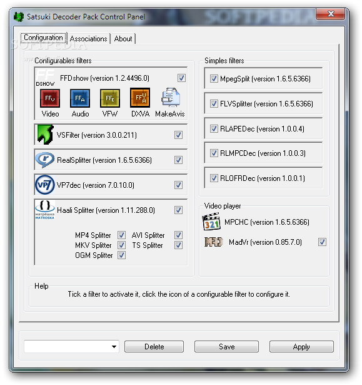Click the Help tip text

(x=179, y=294)
